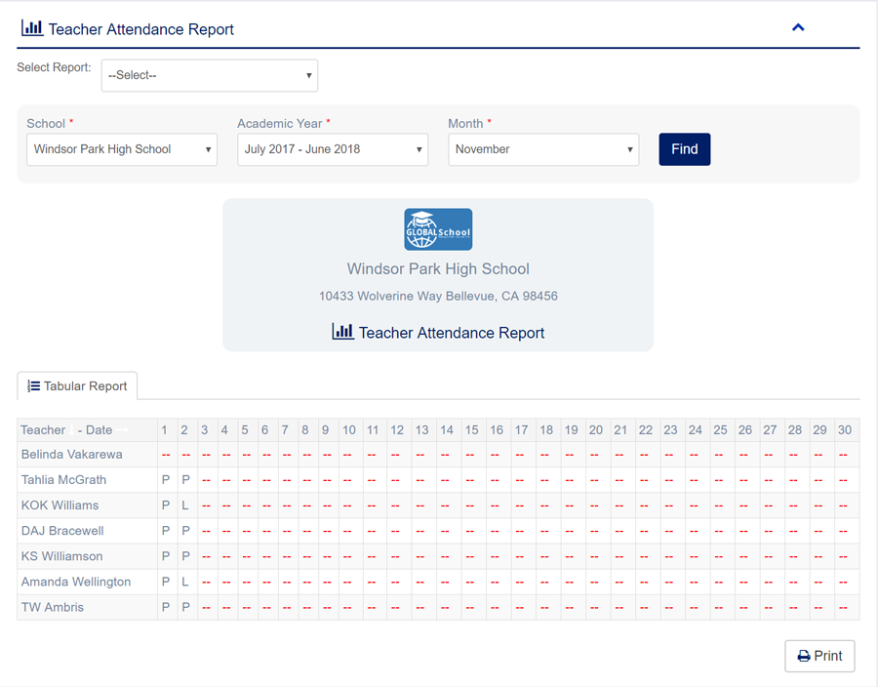This screenshot has height=687, width=878.
Task: Select teacher DAJ Bracewell
Action: point(62,531)
